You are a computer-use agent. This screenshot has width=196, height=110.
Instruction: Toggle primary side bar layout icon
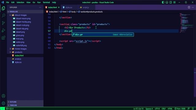click(163, 2)
